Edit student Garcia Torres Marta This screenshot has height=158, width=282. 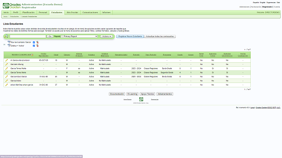tap(7, 68)
